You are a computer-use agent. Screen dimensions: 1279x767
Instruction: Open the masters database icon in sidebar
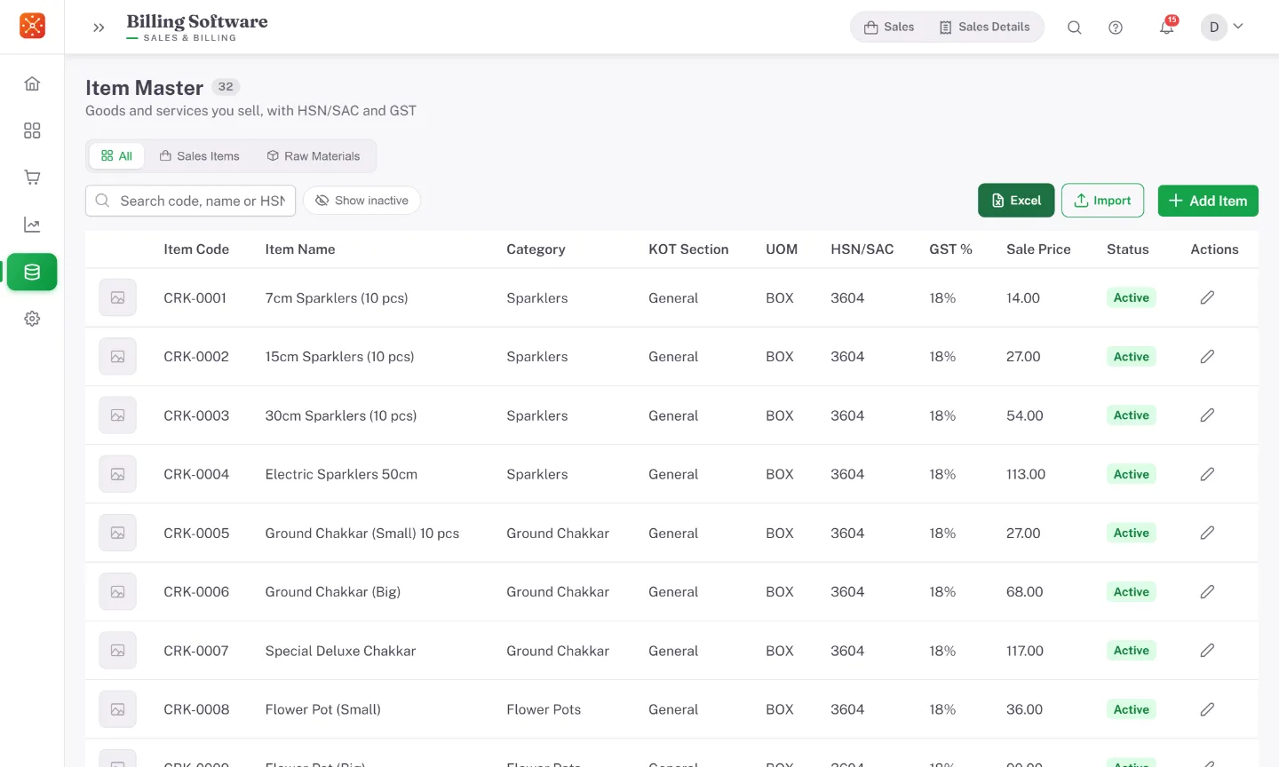[x=32, y=272]
